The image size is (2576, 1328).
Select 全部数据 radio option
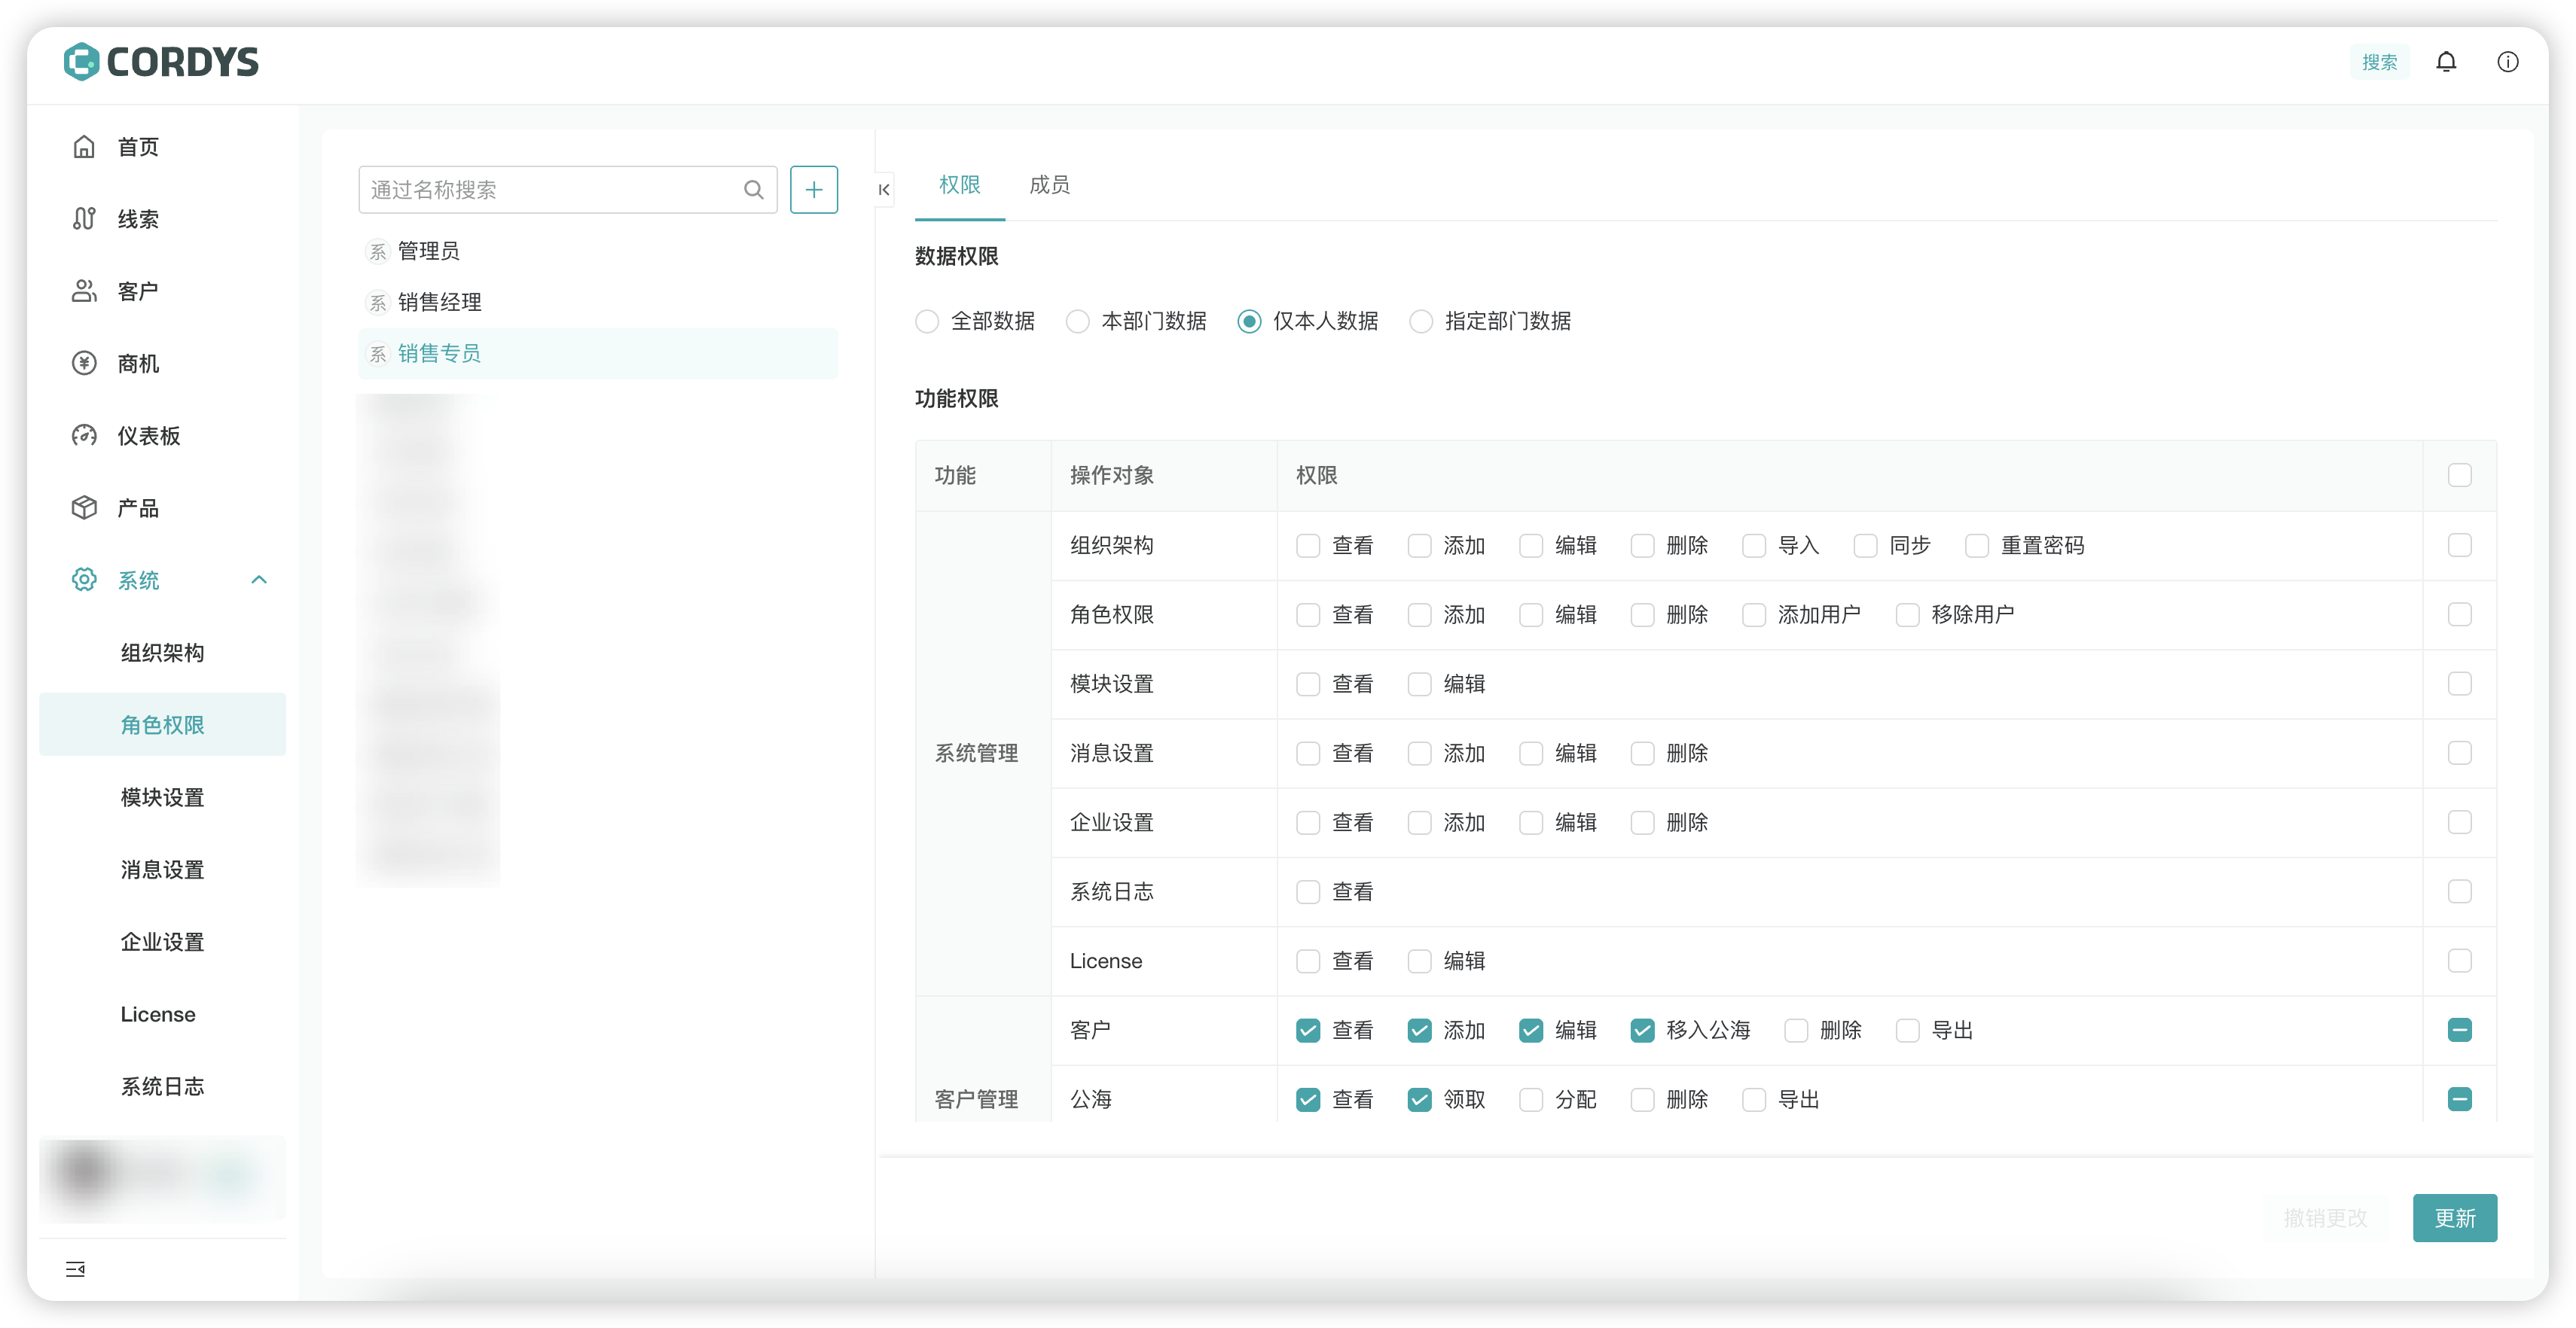coord(927,321)
